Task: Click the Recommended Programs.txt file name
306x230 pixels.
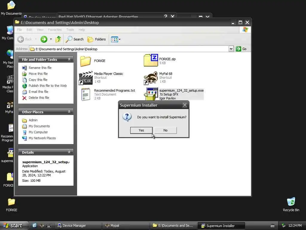Action: [x=114, y=90]
